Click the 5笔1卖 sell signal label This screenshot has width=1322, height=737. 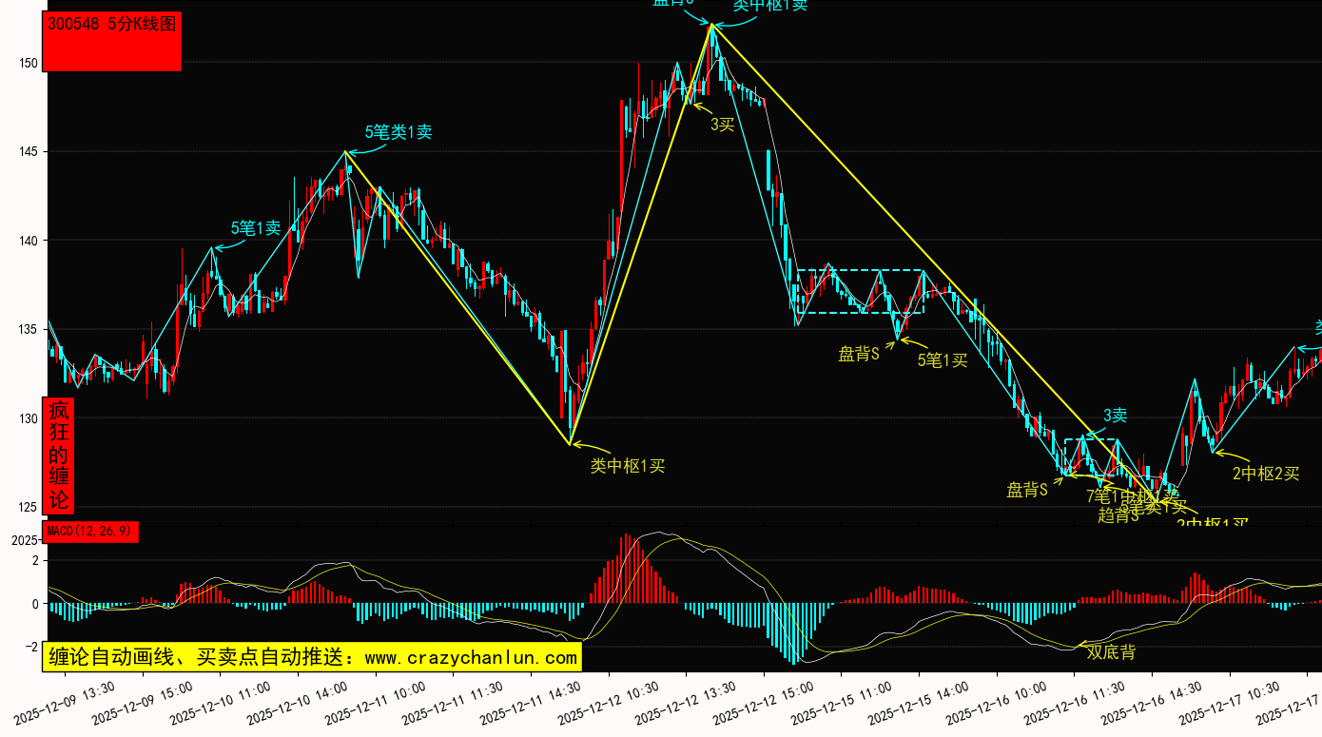pos(256,228)
